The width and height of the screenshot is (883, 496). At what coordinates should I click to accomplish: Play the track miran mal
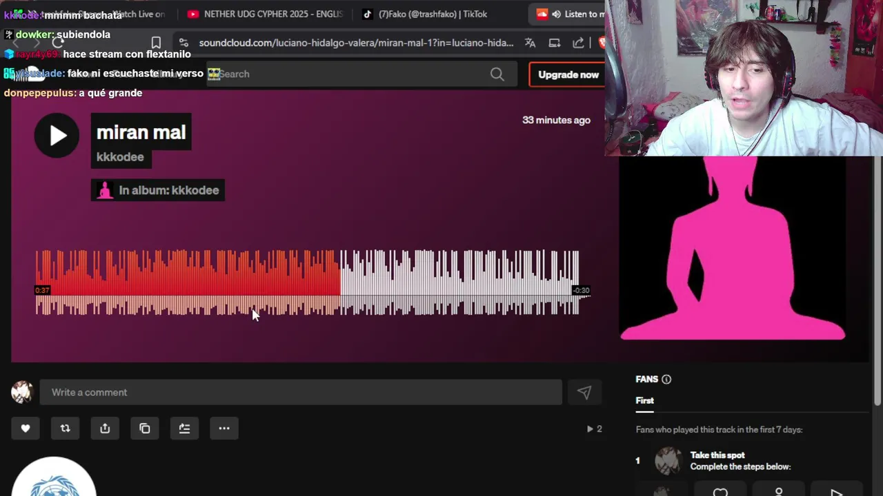pyautogui.click(x=57, y=135)
